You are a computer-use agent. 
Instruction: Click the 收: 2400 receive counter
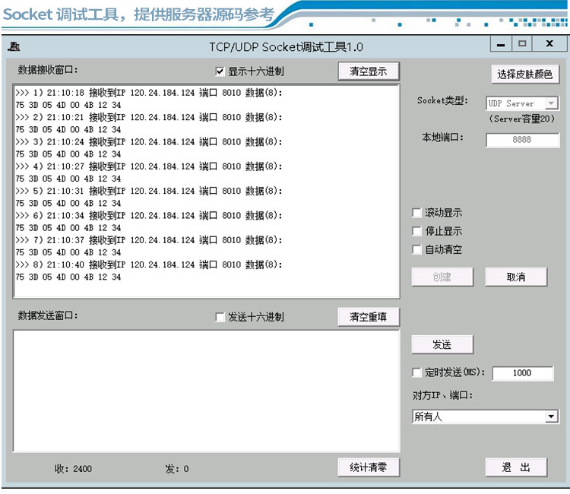[x=73, y=469]
